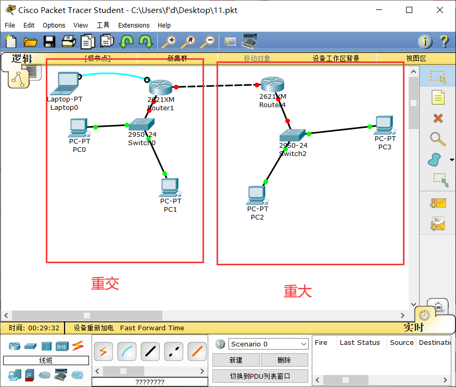Open the Edit menu

(x=29, y=25)
